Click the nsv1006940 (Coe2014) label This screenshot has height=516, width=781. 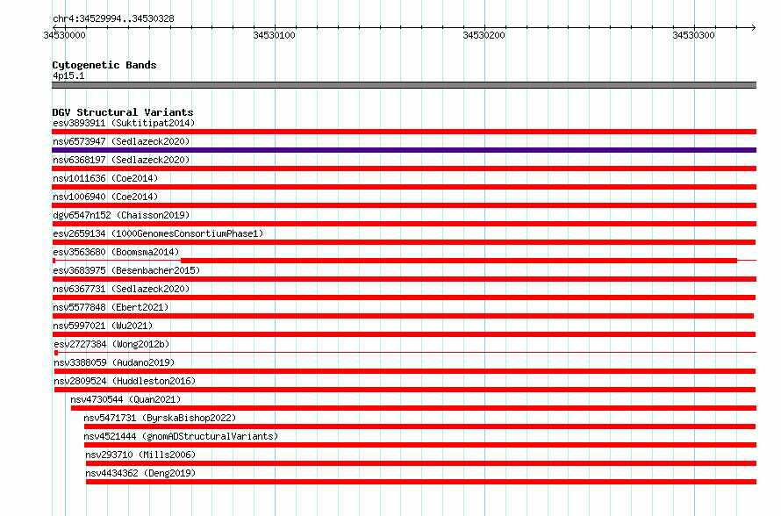pyautogui.click(x=105, y=197)
